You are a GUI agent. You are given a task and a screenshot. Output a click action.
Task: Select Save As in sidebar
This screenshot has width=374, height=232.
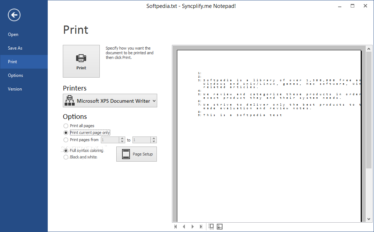[15, 48]
